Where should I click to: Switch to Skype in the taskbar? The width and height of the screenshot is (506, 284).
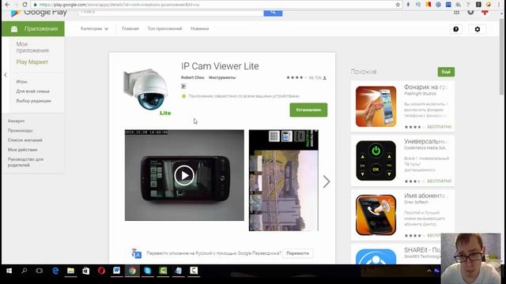click(x=148, y=271)
